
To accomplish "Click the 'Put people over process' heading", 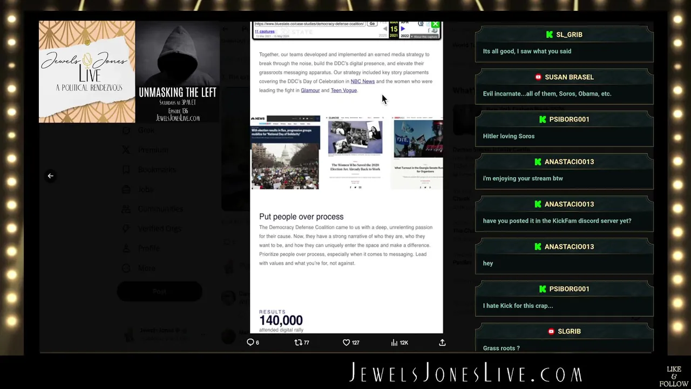I will (301, 217).
